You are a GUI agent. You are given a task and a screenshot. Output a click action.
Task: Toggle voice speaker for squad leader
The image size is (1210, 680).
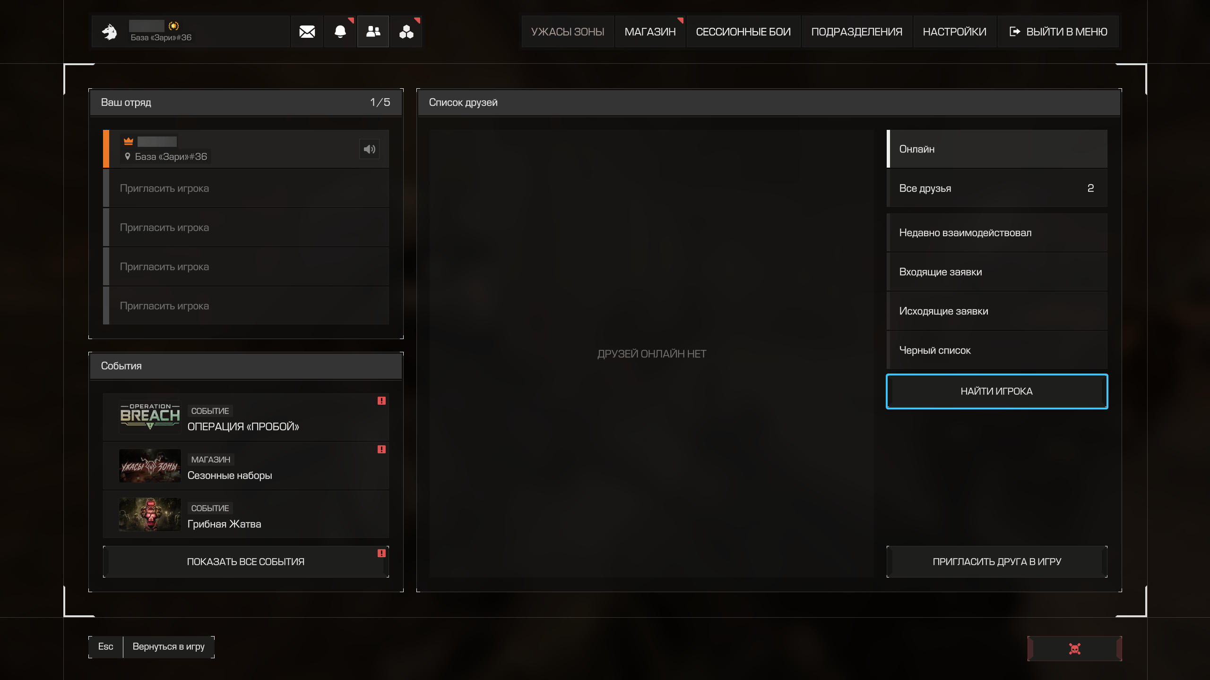pos(369,149)
